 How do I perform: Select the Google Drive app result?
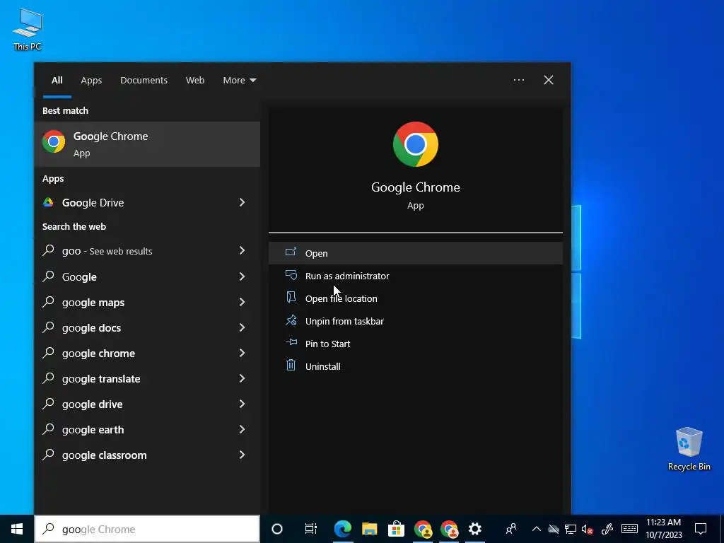[147, 202]
